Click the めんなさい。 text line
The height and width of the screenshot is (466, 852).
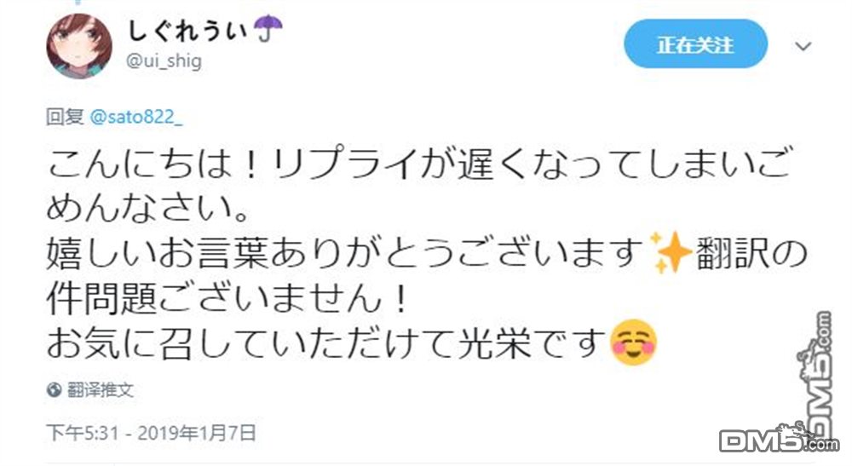point(147,208)
